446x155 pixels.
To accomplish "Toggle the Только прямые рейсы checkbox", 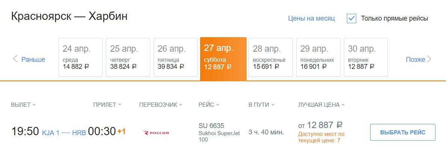I will [x=351, y=18].
